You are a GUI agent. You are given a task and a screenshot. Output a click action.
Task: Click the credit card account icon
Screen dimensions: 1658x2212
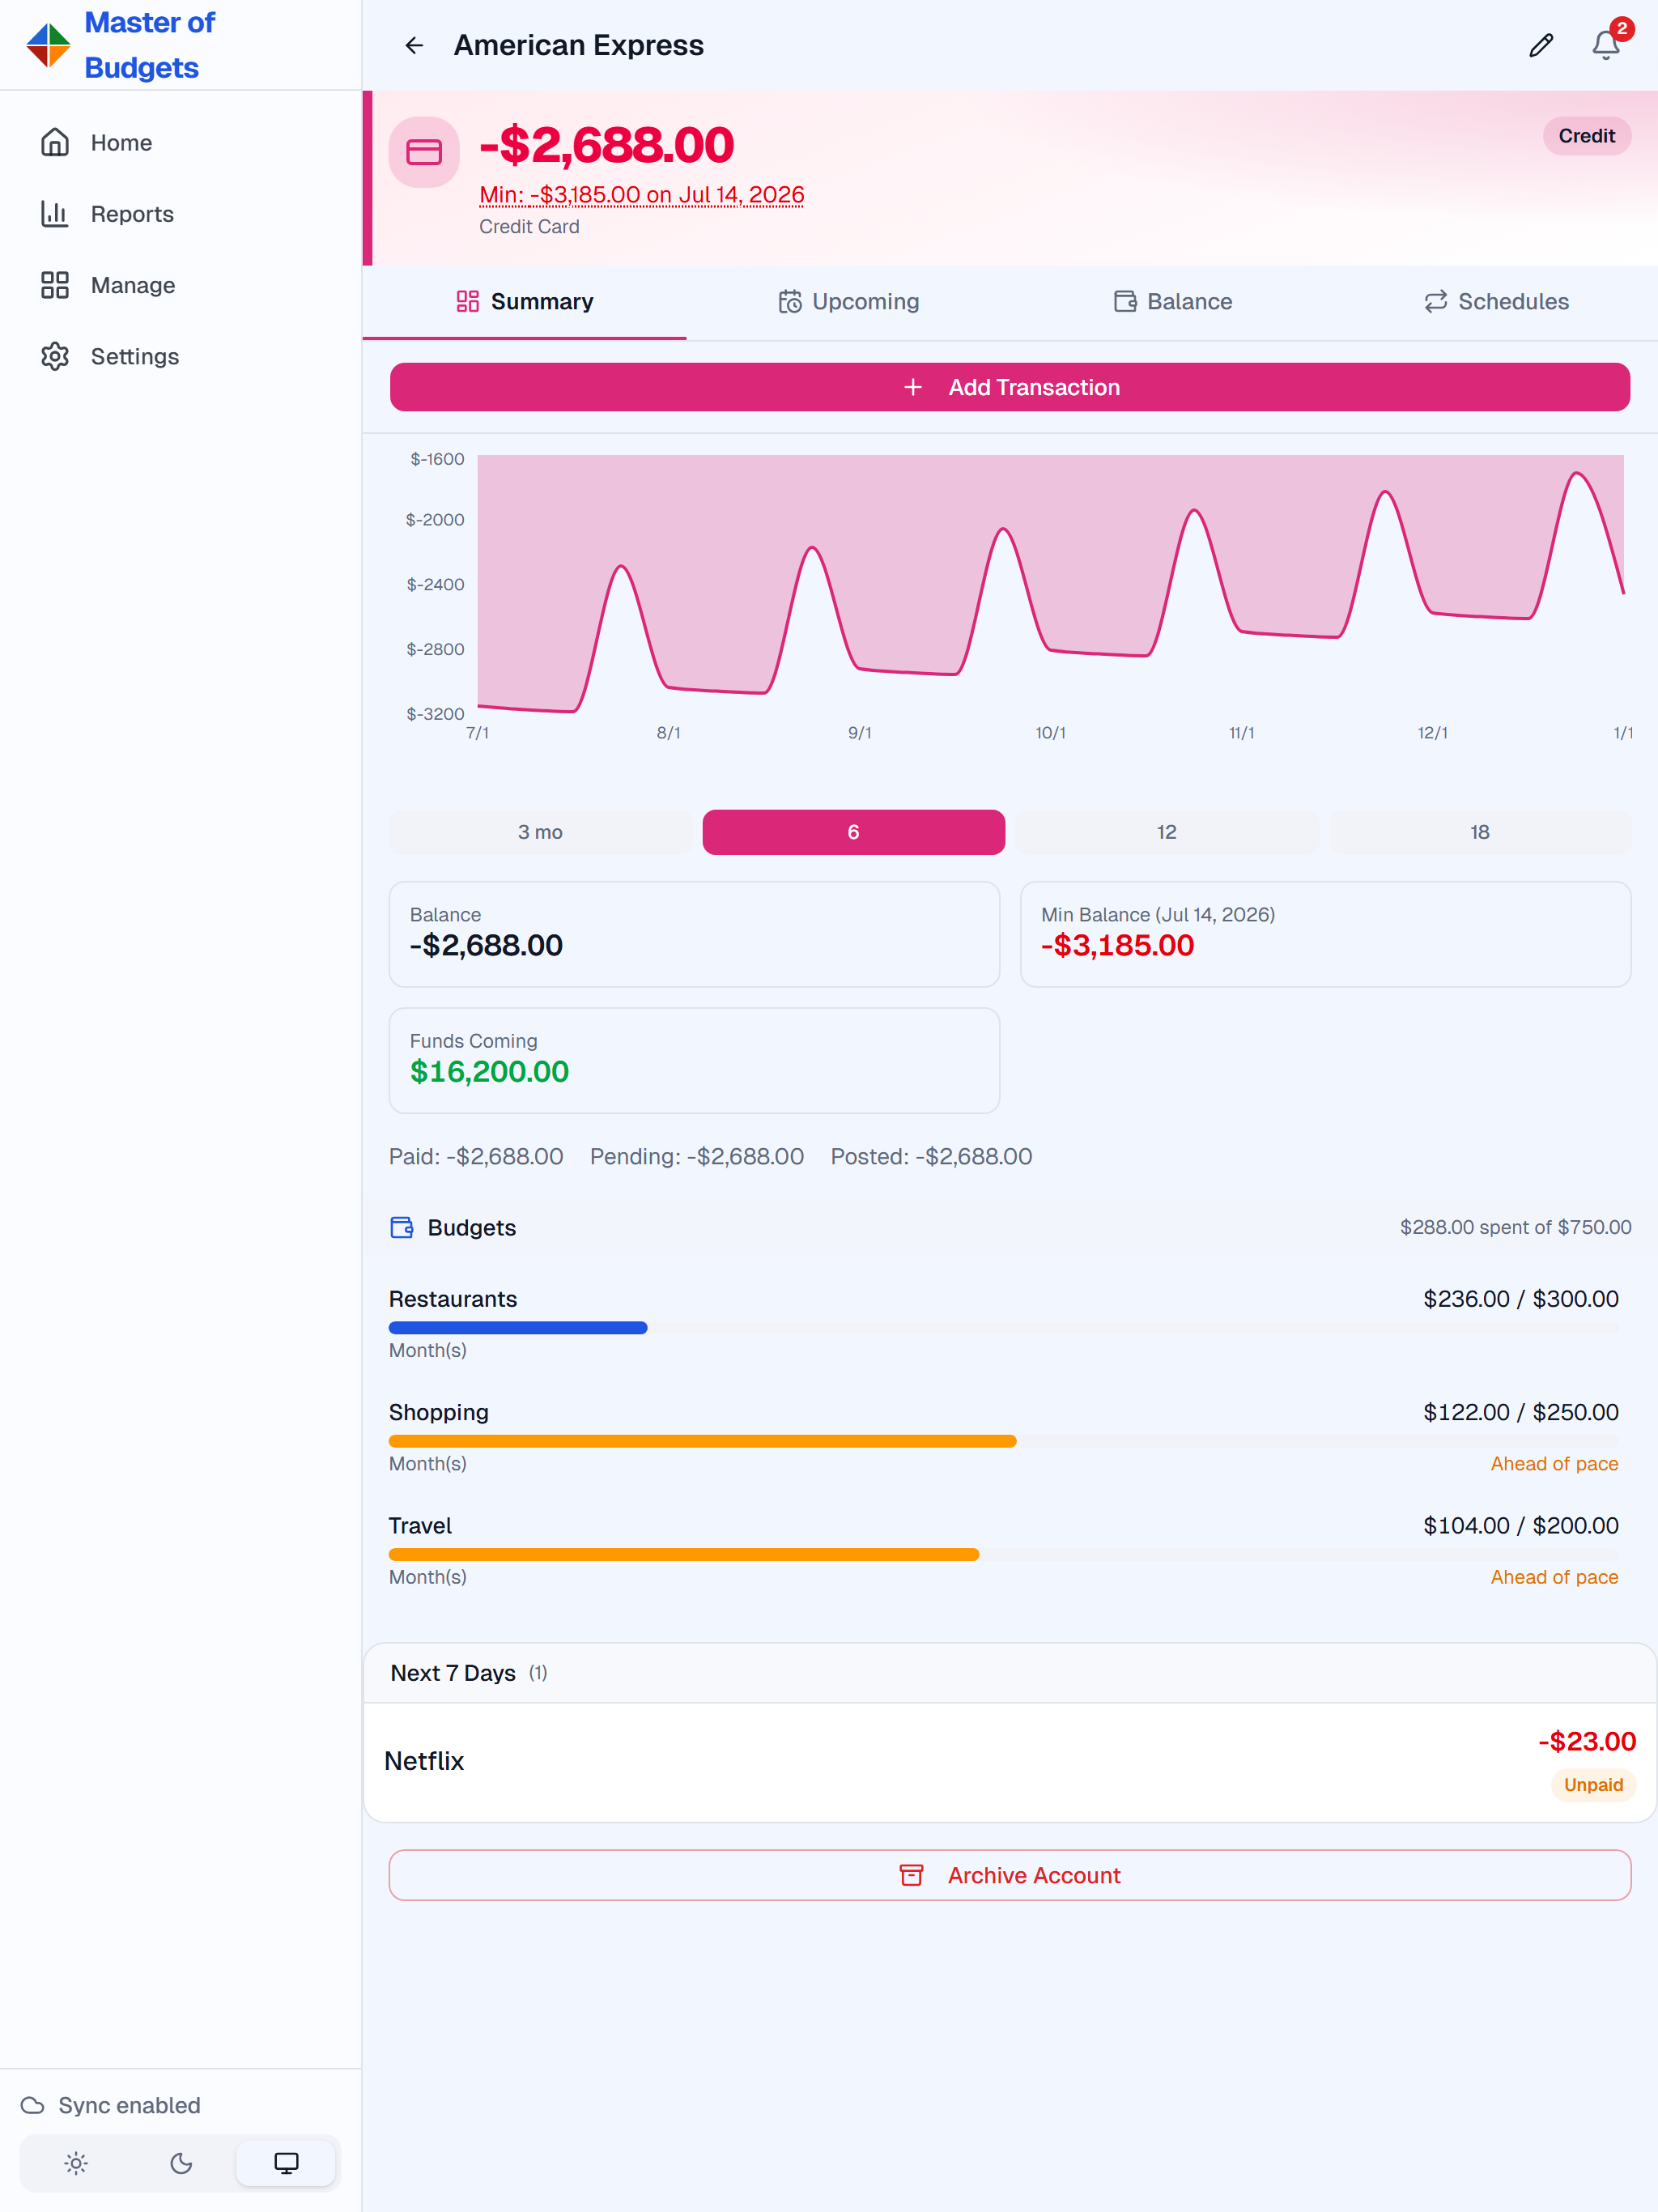tap(424, 152)
